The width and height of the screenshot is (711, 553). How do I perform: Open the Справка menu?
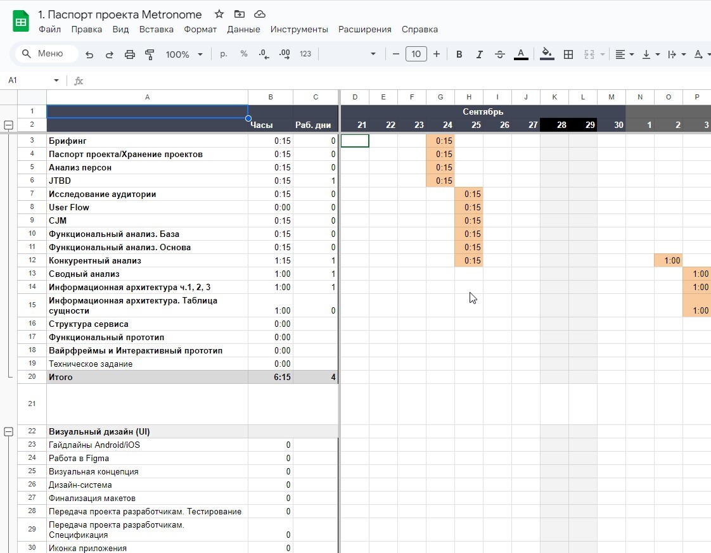(x=420, y=29)
